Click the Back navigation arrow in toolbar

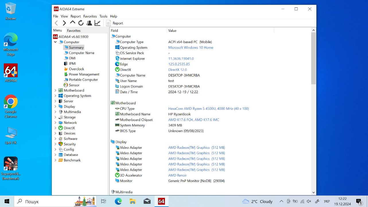57,23
